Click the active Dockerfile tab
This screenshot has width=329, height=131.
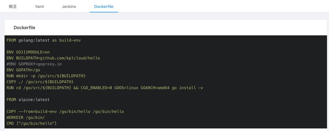point(104,6)
